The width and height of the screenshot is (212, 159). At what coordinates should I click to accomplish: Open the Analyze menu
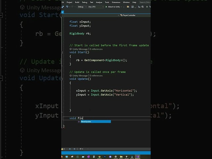99,2
